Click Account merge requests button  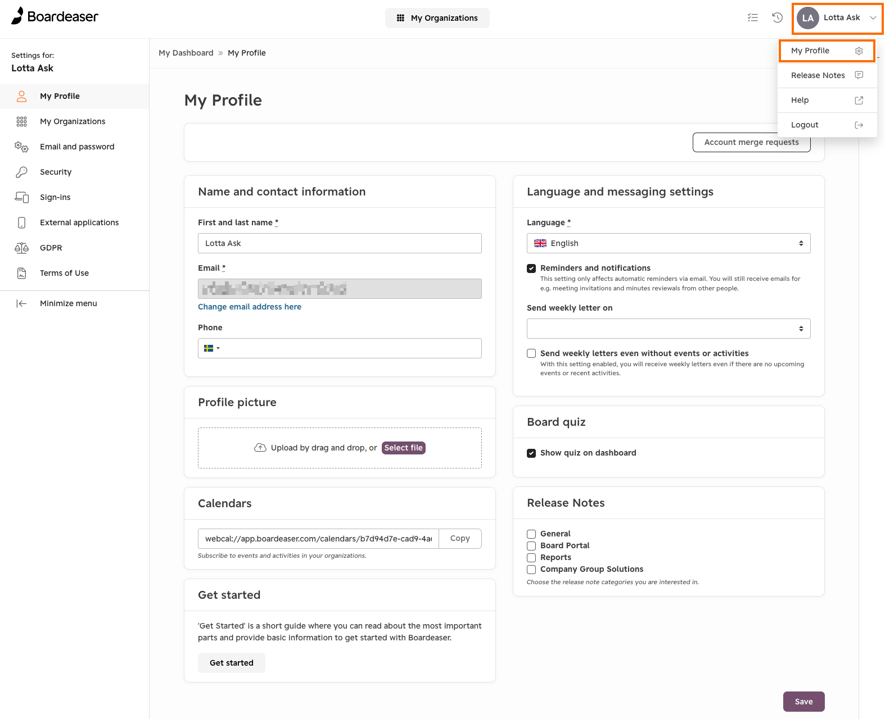pyautogui.click(x=751, y=142)
